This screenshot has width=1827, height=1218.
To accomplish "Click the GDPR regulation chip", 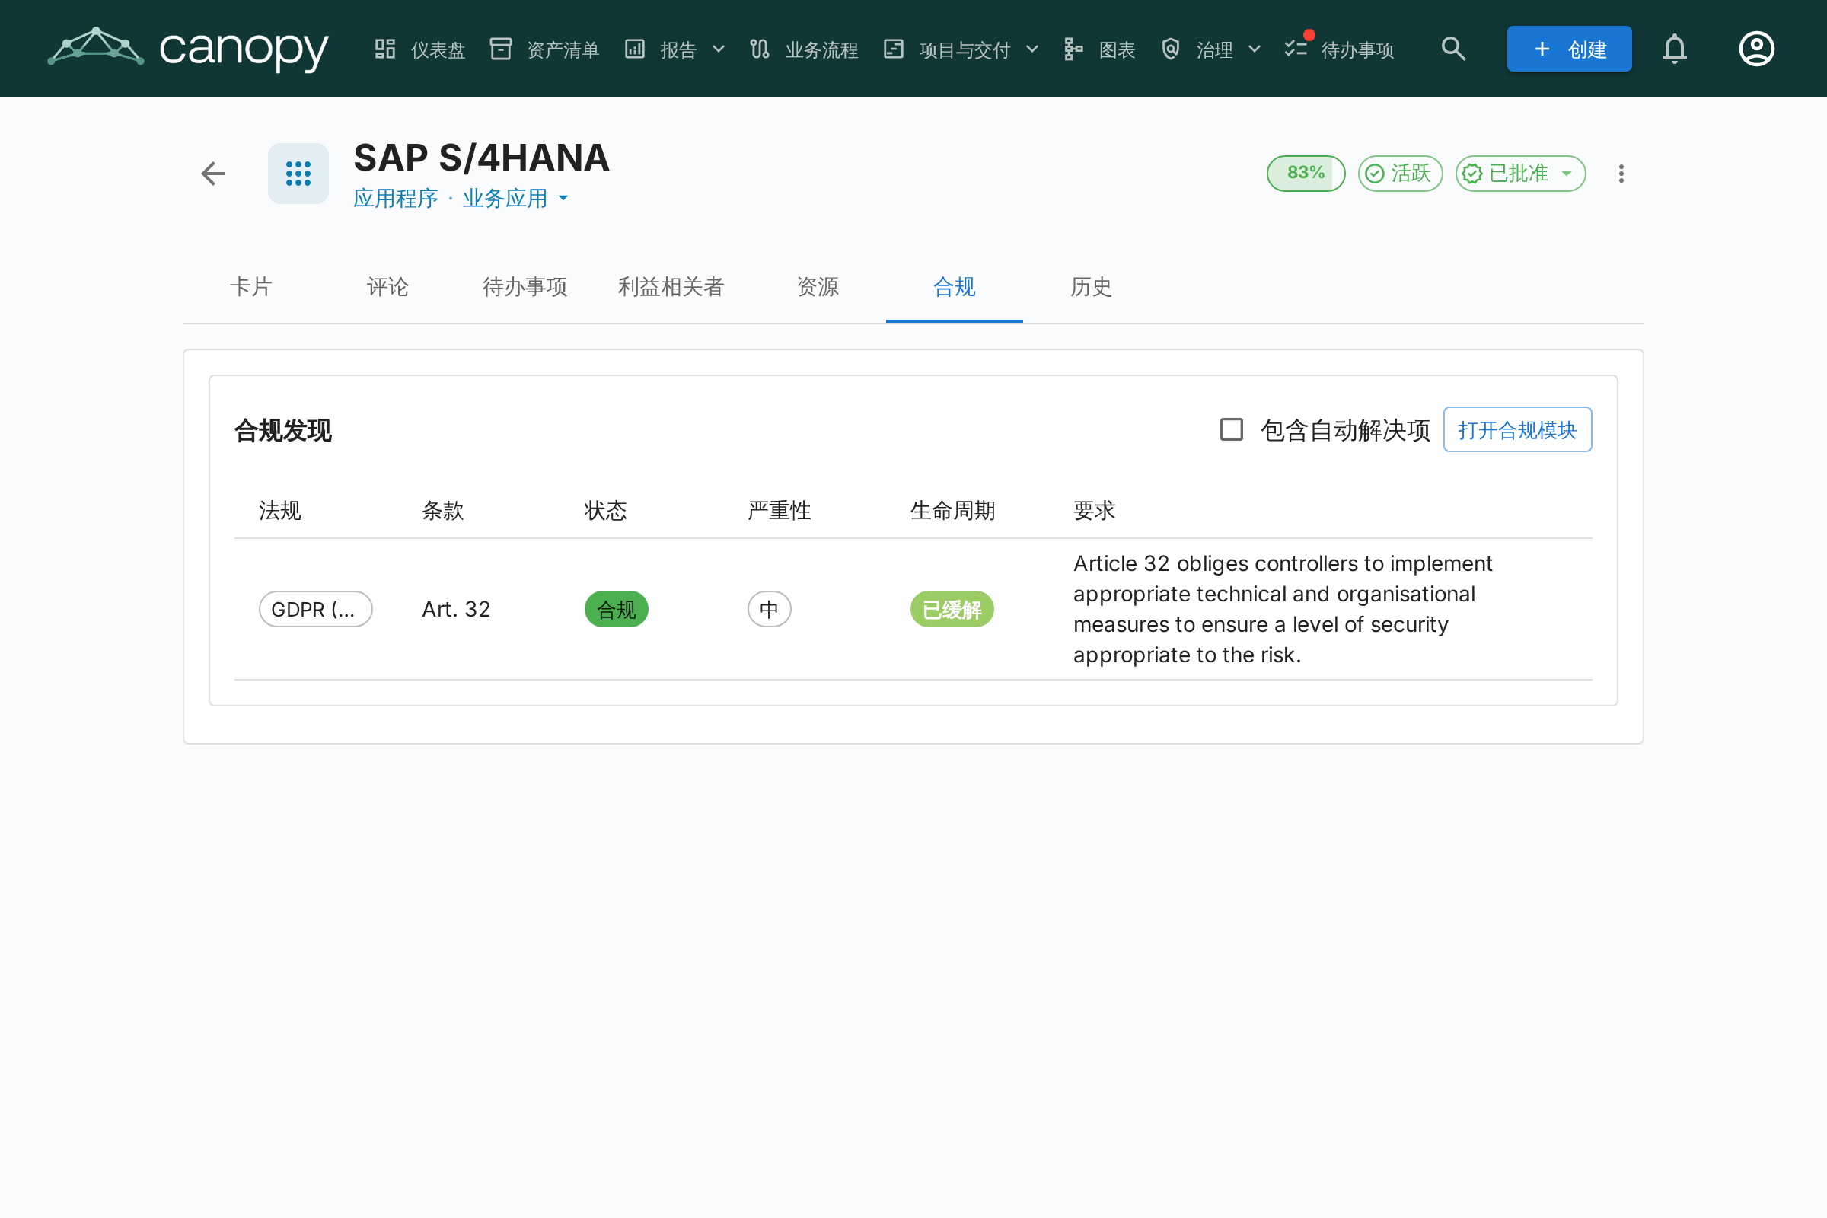I will coord(315,609).
